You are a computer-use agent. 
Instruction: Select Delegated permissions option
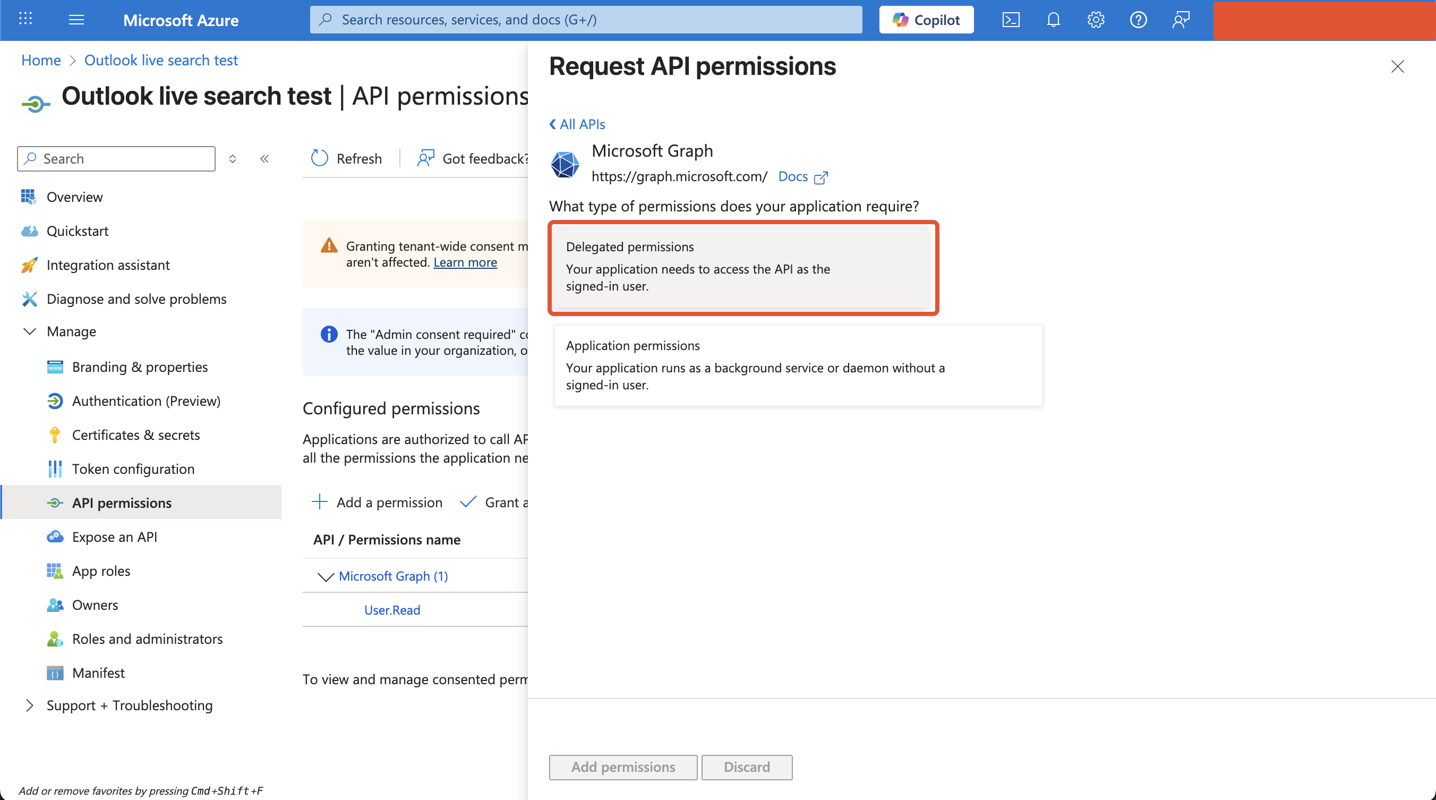[743, 267]
